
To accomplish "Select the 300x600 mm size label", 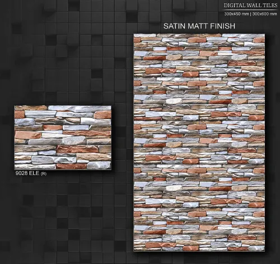I will tap(264, 14).
